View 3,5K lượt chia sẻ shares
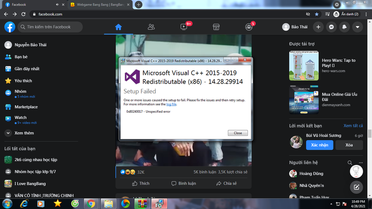 tap(233, 172)
